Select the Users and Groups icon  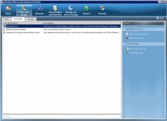(x=24, y=8)
